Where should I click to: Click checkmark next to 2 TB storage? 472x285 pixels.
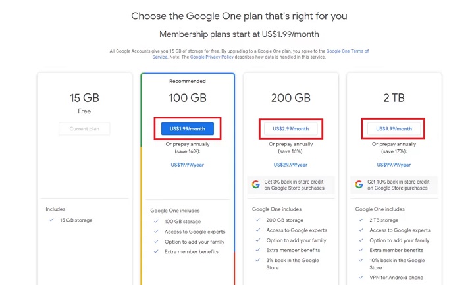(361, 220)
